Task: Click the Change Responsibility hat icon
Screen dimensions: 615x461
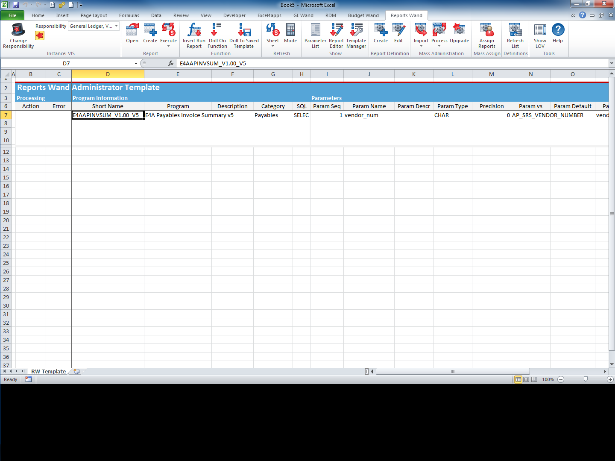Action: pyautogui.click(x=18, y=30)
